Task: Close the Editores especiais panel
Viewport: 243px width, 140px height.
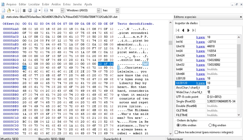Action: click(241, 17)
